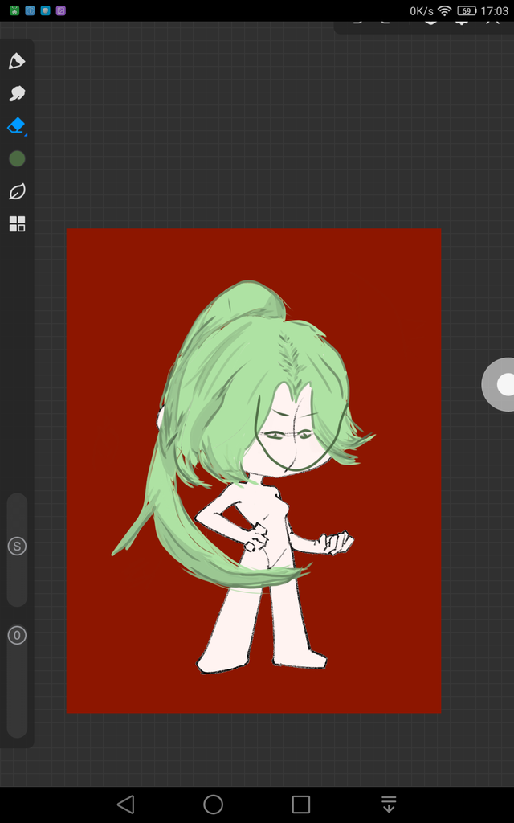The width and height of the screenshot is (514, 823).
Task: Tap the blue highlighted eraser tool
Action: click(x=17, y=126)
